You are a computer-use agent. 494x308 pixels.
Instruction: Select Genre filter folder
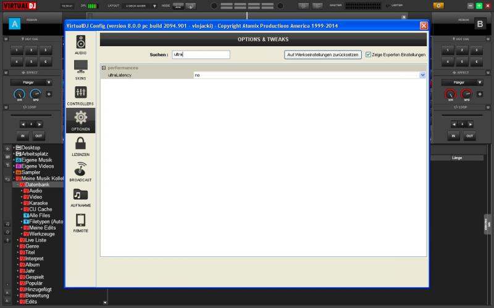coord(32,246)
